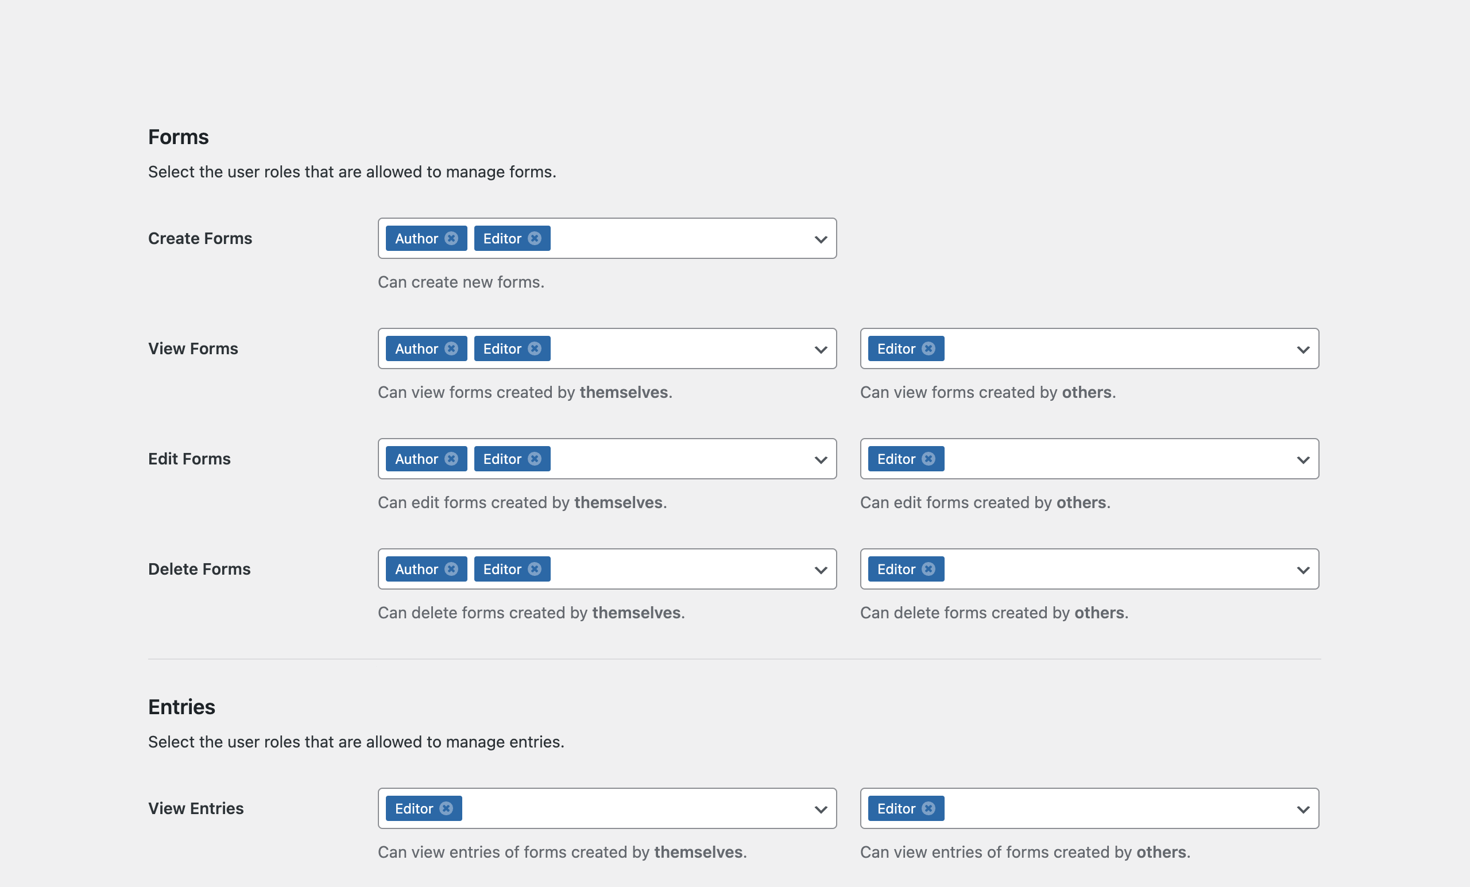Image resolution: width=1470 pixels, height=887 pixels.
Task: Open Edit Forms created by themselves dropdown
Action: click(821, 460)
